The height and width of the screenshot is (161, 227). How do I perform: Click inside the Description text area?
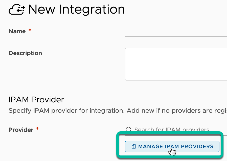click(x=176, y=64)
